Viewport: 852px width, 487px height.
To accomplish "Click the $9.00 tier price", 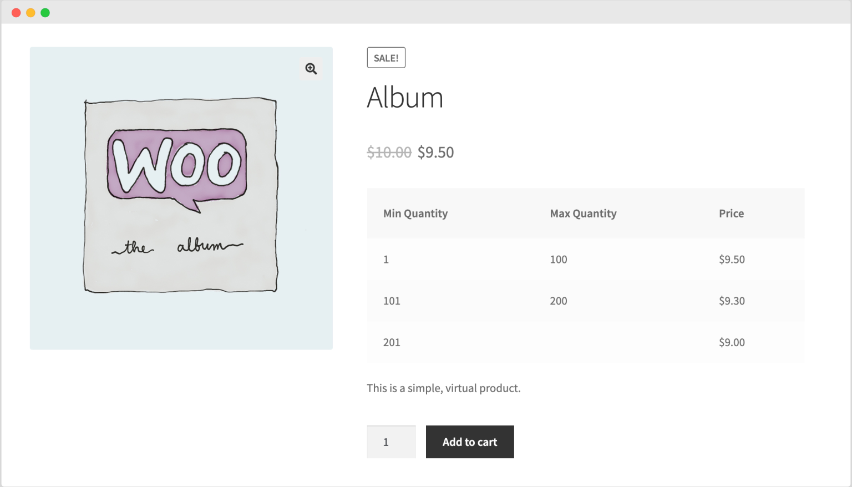I will click(732, 343).
